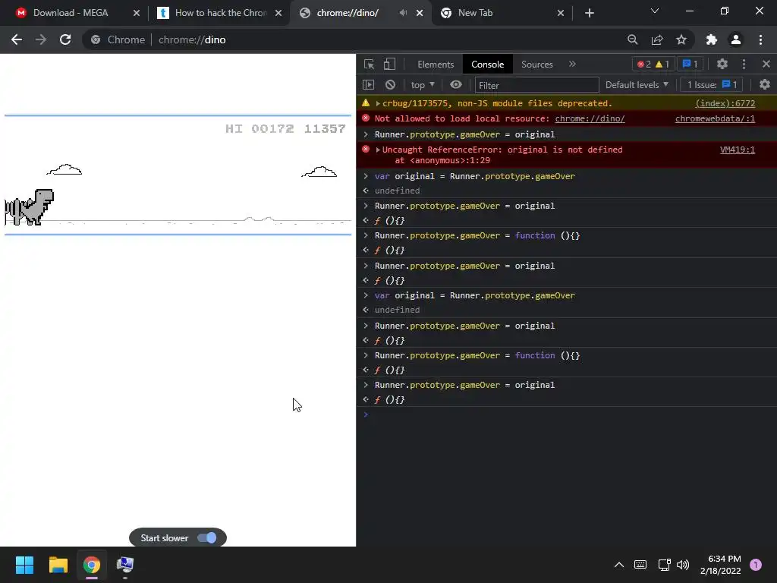Viewport: 777px width, 583px height.
Task: Open the Windows Start menu
Action: point(24,565)
